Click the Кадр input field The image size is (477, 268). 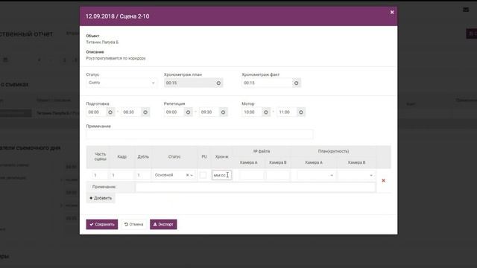coord(121,175)
